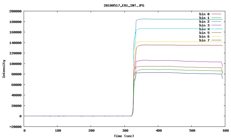This screenshot has height=138, width=231.
Task: Click the yellow line sample beside bin 6
Action: (x=216, y=37)
